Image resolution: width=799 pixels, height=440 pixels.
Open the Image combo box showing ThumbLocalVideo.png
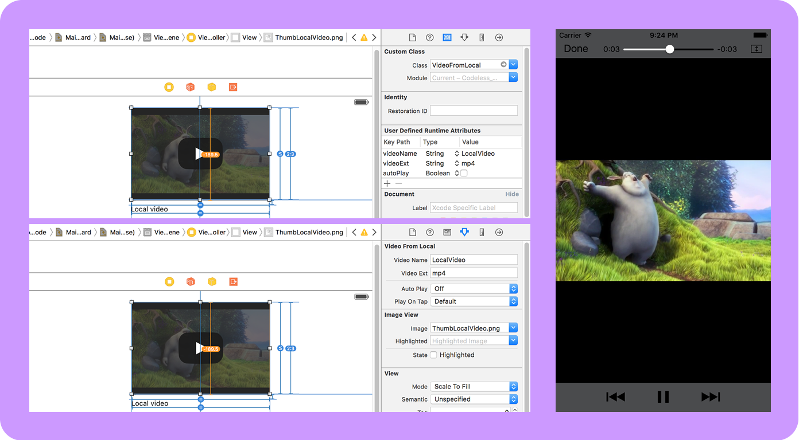coord(474,328)
